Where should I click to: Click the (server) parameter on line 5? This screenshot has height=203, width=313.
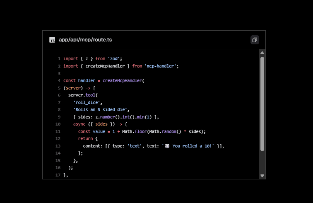73,88
